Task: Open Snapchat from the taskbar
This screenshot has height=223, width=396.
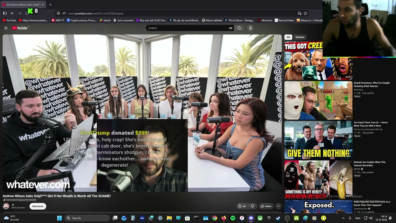Action: pyautogui.click(x=324, y=218)
